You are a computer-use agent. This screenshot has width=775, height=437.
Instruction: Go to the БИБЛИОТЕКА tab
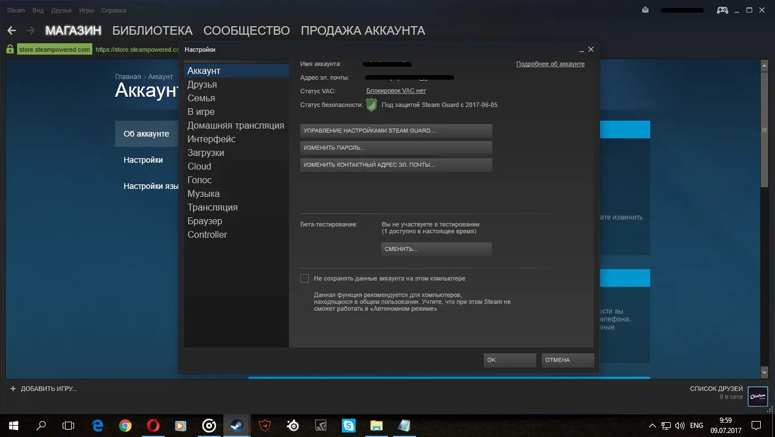tap(152, 31)
